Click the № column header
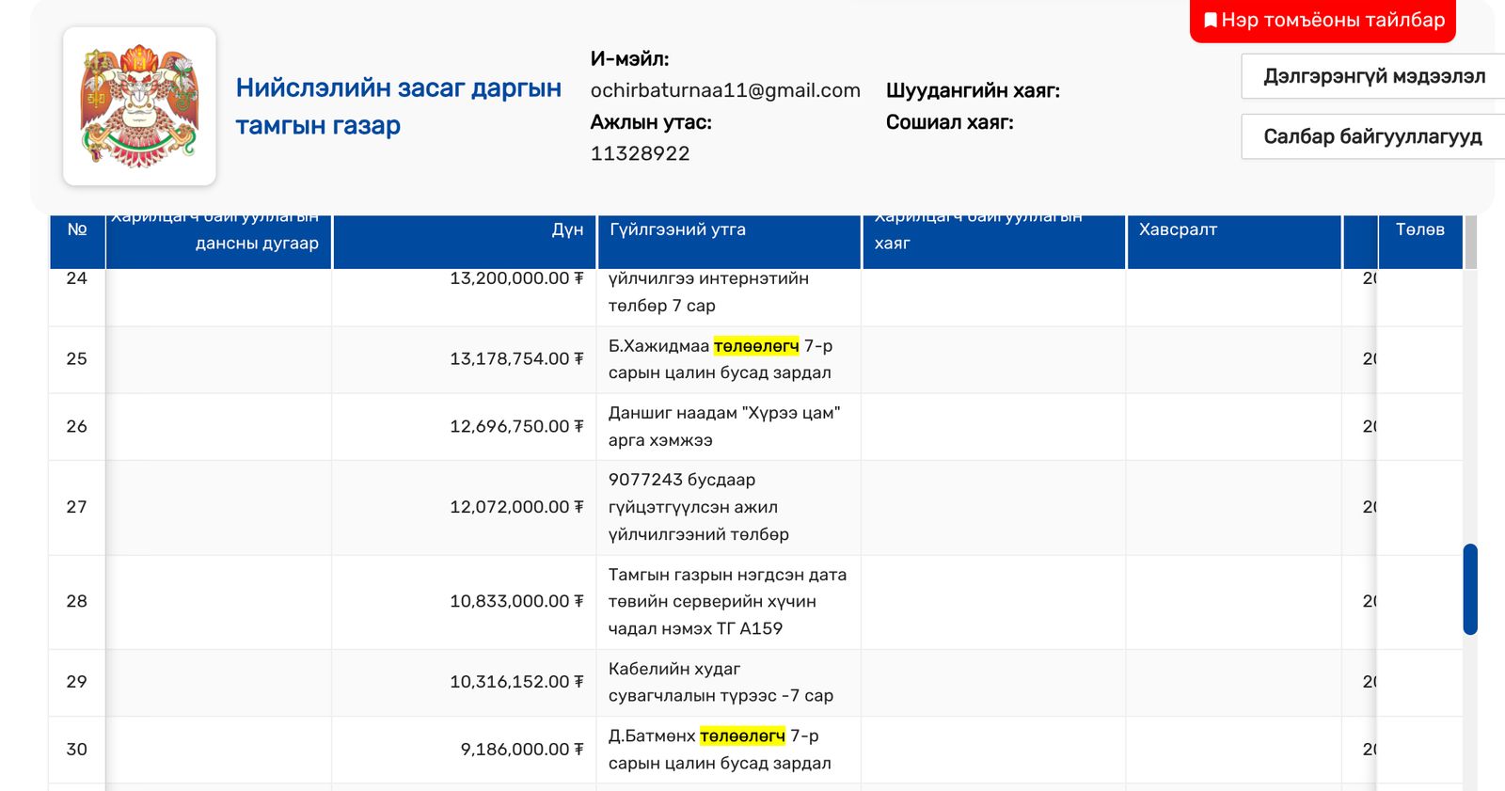Viewport: 1505px width, 791px height. [77, 229]
